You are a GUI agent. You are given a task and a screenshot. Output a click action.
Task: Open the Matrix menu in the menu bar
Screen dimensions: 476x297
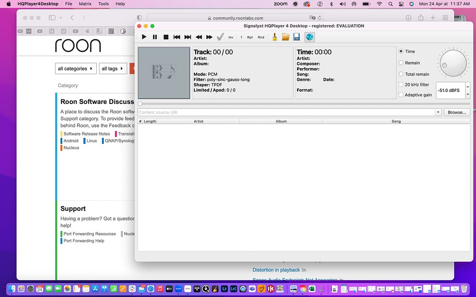[x=86, y=4]
